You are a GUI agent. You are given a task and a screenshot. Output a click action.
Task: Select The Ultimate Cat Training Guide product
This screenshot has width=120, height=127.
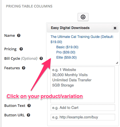tap(82, 39)
